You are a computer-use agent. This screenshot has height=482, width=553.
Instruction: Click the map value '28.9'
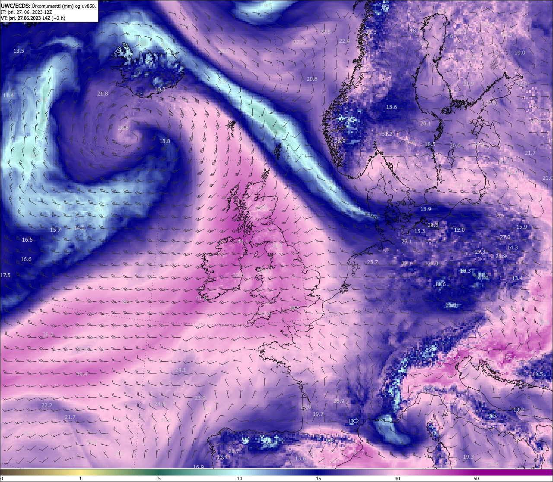coord(340,141)
